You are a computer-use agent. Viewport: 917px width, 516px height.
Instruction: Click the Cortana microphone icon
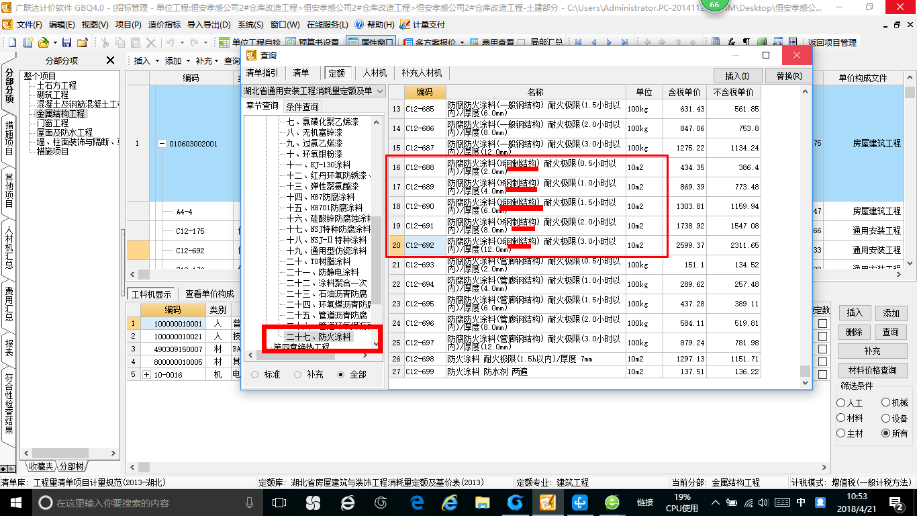[250, 502]
